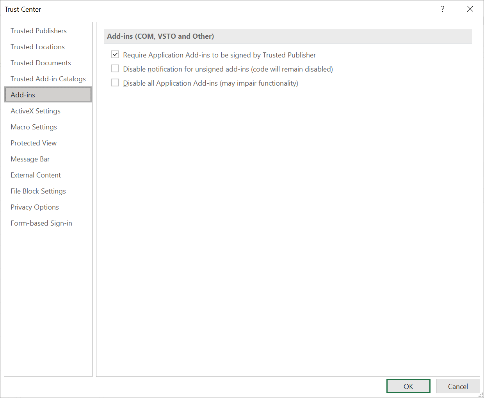The width and height of the screenshot is (484, 398).
Task: Close the Trust Center dialog
Action: tap(470, 9)
